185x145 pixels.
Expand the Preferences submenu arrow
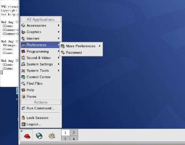[58, 45]
